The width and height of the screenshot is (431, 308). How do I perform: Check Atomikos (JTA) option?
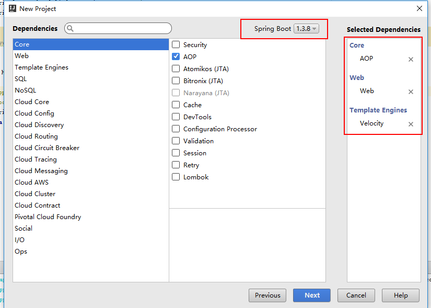176,69
